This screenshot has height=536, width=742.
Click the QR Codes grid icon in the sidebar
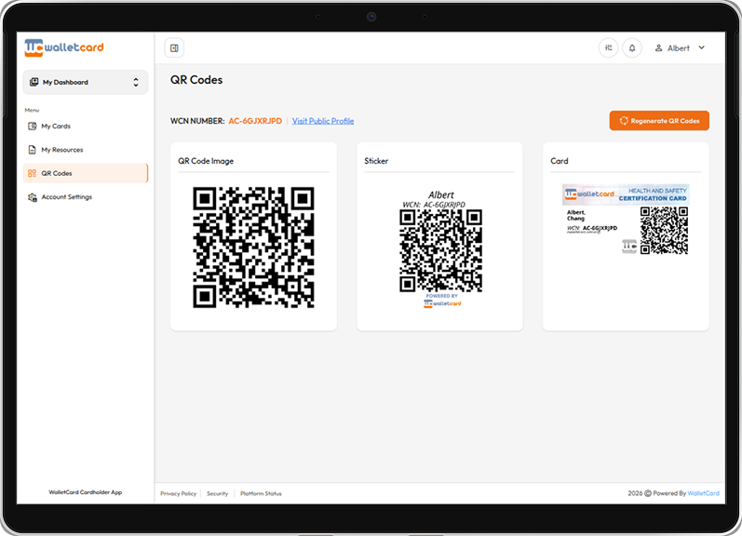33,173
